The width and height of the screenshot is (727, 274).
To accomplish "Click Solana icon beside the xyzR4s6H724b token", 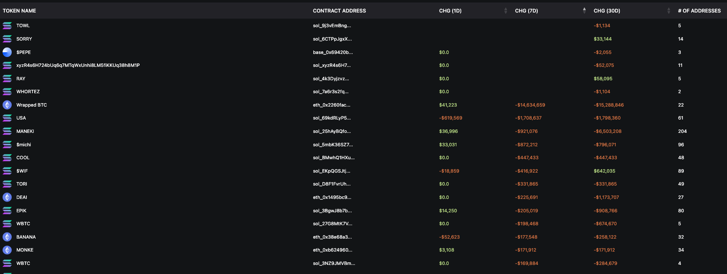I will (x=7, y=65).
